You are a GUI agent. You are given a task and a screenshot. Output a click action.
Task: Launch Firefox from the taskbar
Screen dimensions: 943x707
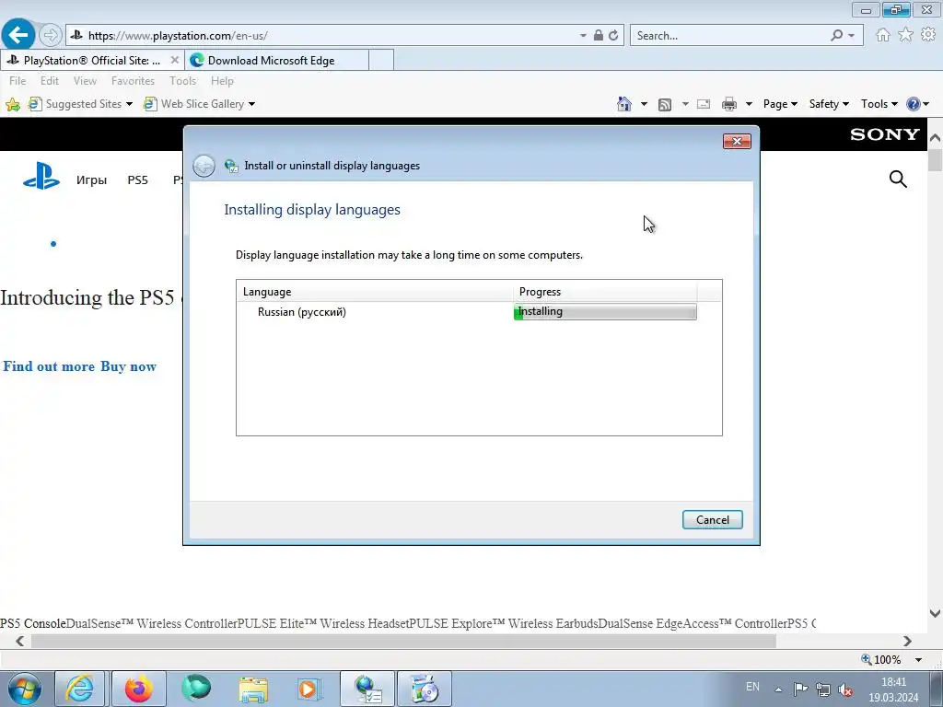coord(138,689)
